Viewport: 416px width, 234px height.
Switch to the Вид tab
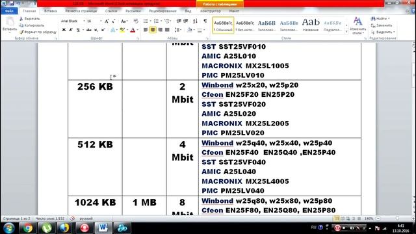[x=188, y=11]
